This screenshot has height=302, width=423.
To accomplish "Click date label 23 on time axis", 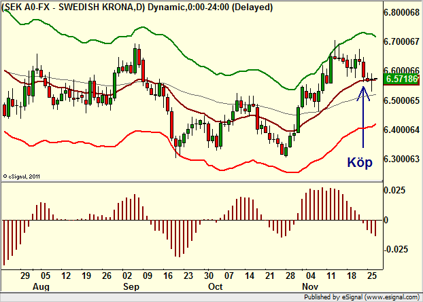I will point(188,276).
